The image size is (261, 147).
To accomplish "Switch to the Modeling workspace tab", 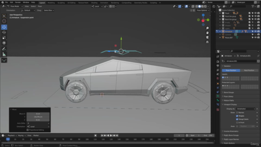I will click(x=51, y=3).
